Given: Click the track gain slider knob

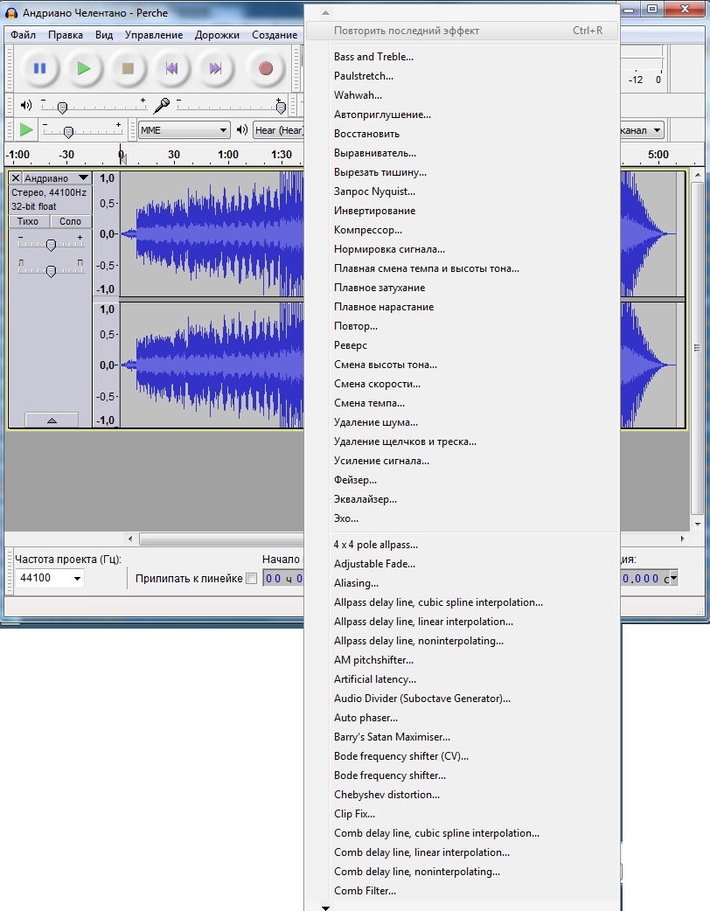Looking at the screenshot, I should [51, 245].
